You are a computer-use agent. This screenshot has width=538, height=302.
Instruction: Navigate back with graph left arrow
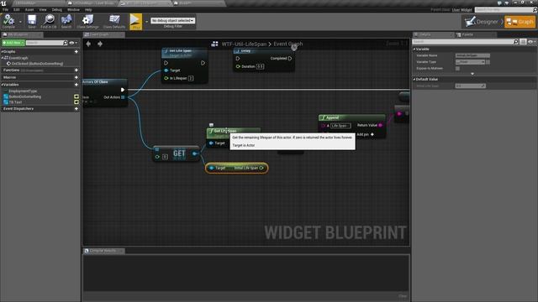tap(88, 44)
